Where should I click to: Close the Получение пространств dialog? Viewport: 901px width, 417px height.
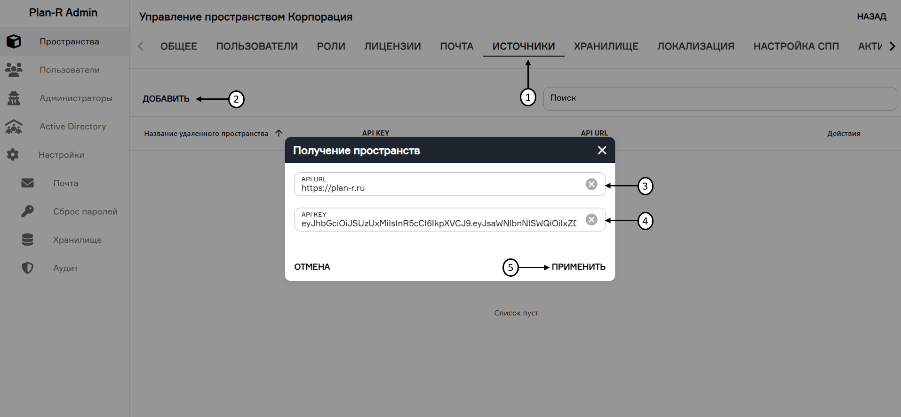coord(602,150)
